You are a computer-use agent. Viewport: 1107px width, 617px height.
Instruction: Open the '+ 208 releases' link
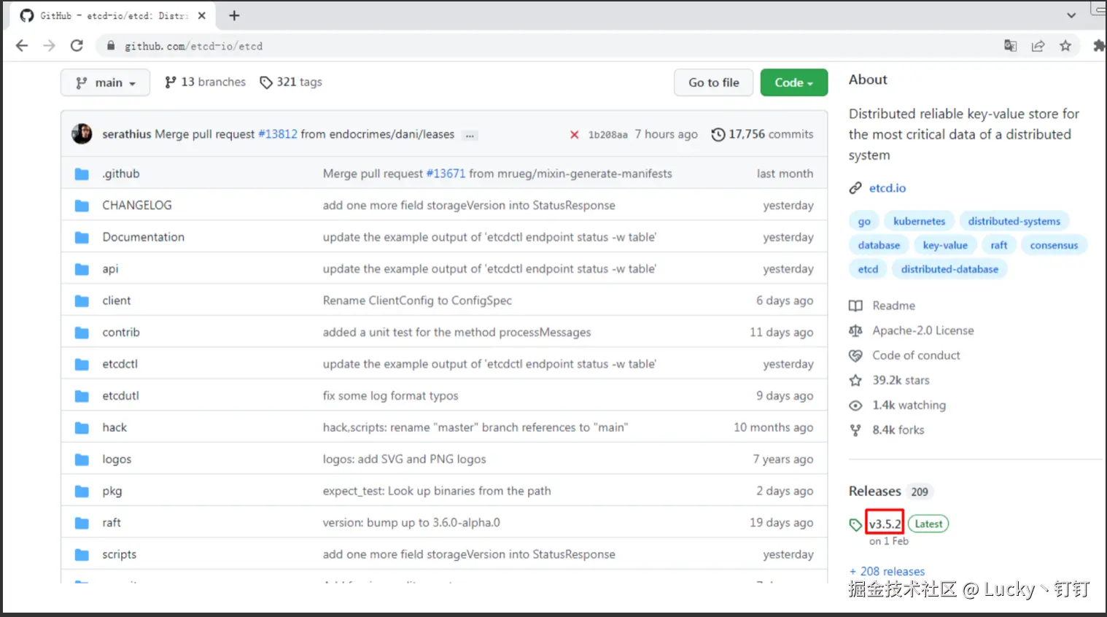click(887, 571)
